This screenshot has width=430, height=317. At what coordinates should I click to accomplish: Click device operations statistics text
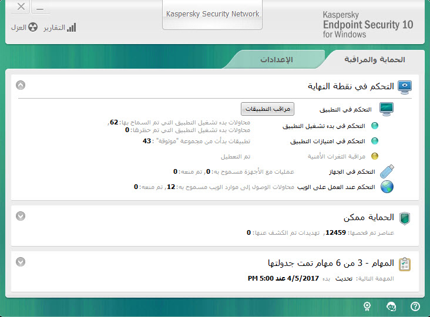(x=234, y=172)
